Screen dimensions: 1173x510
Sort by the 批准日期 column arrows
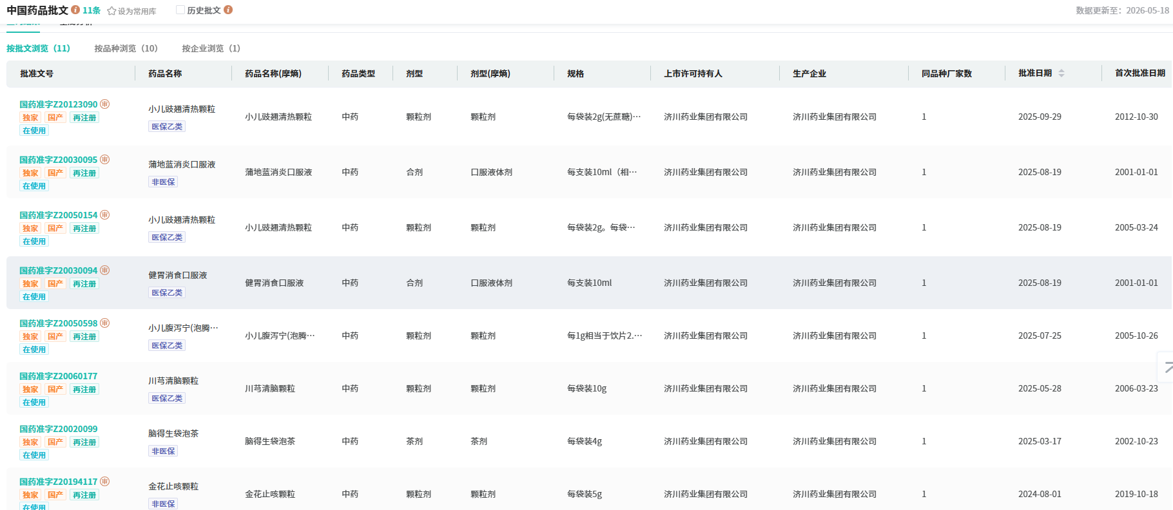[1062, 73]
